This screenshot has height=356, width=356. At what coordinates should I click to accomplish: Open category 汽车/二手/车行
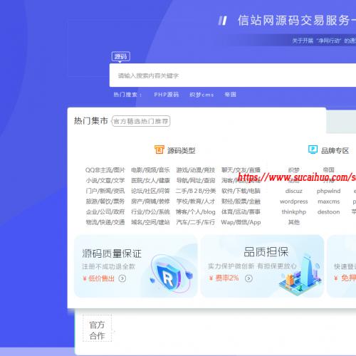(x=196, y=222)
